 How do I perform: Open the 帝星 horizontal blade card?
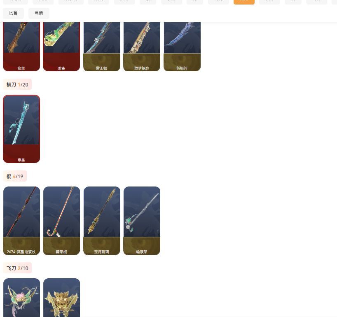[21, 129]
